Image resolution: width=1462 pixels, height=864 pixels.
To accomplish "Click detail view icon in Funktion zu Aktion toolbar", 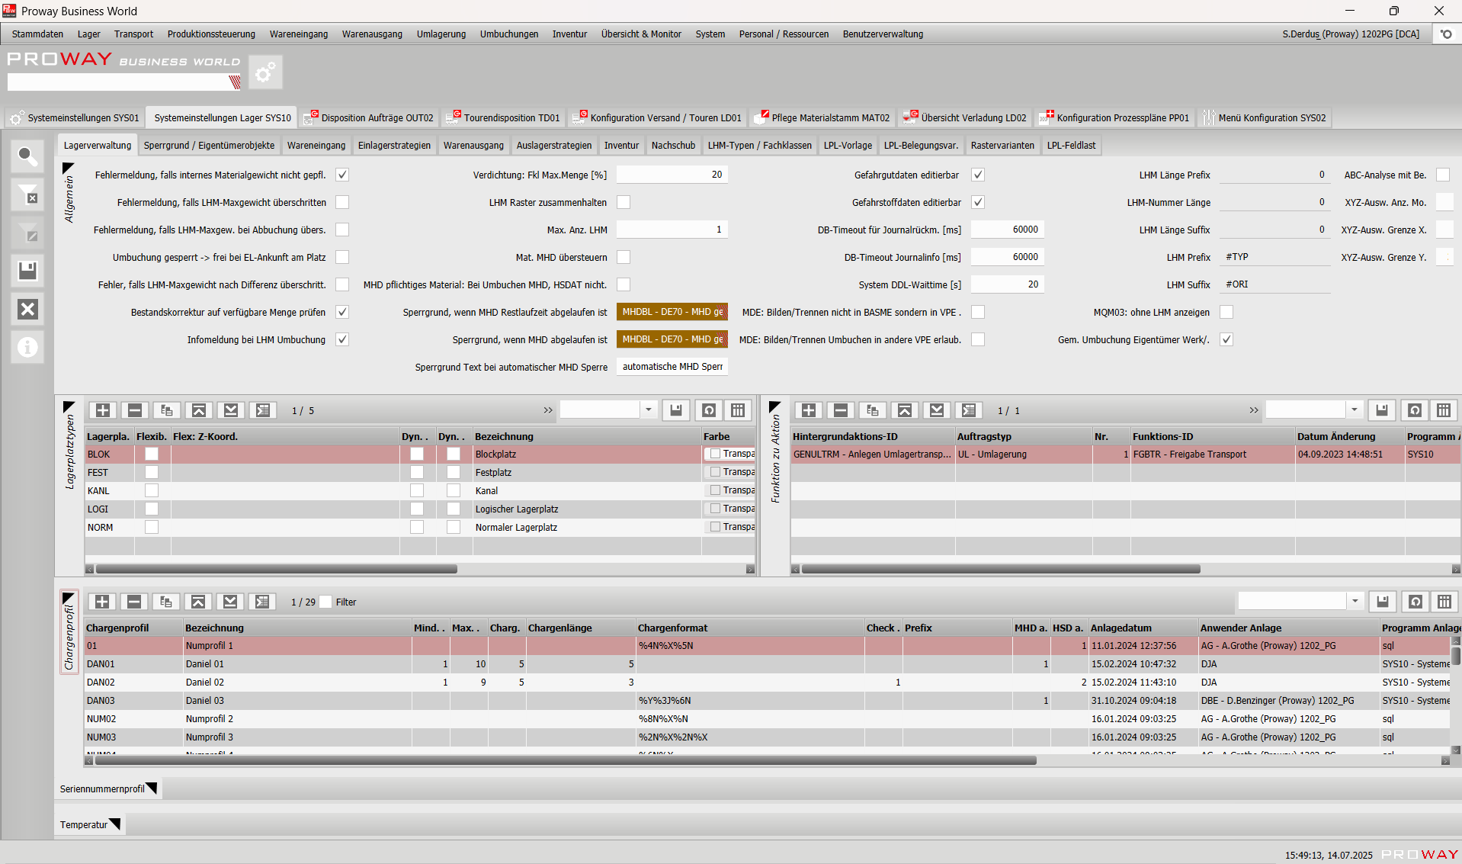I will tap(969, 410).
